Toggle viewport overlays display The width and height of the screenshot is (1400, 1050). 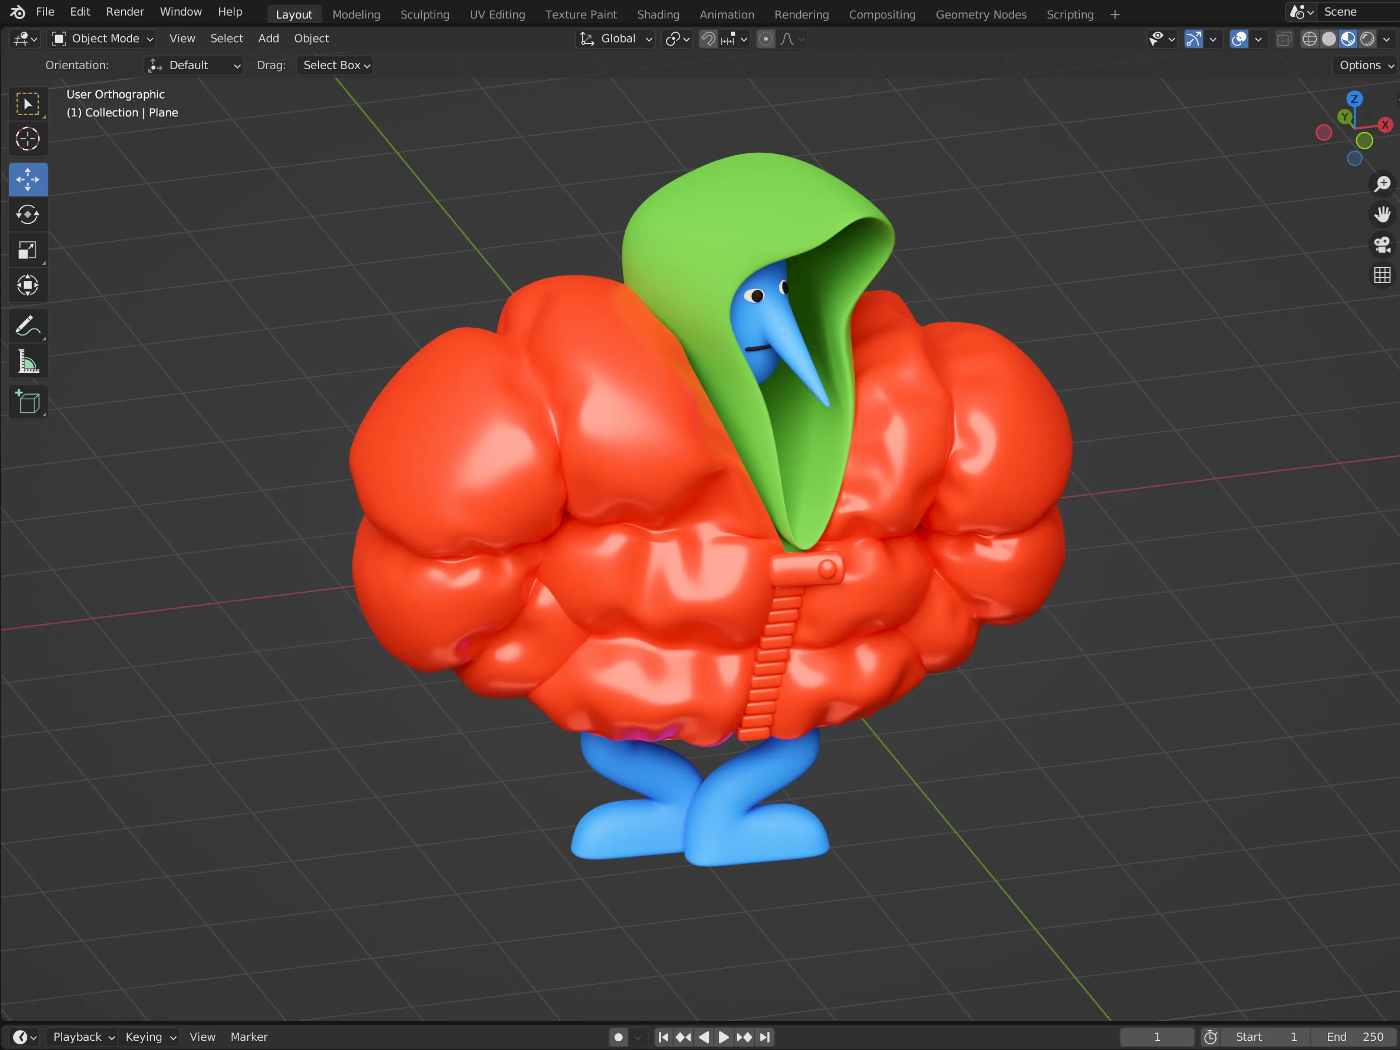[x=1239, y=39]
